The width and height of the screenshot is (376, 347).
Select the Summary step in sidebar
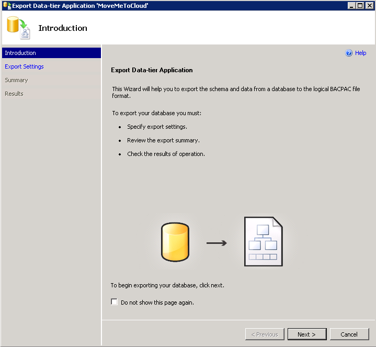click(16, 80)
